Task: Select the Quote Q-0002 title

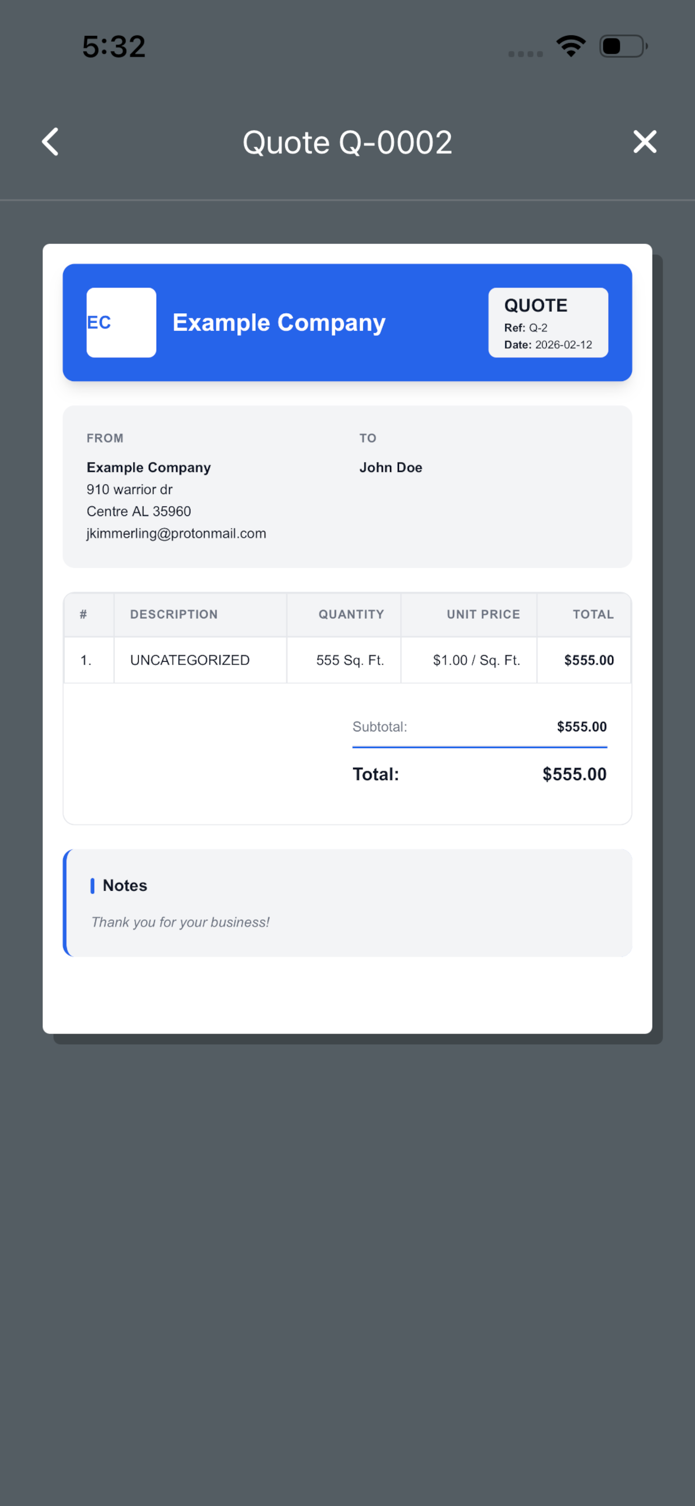Action: [x=347, y=143]
